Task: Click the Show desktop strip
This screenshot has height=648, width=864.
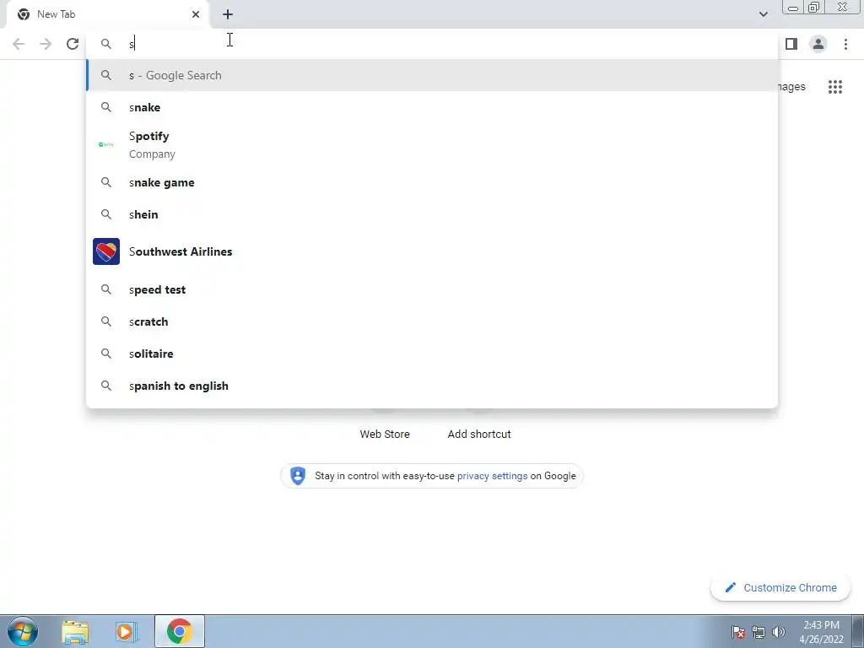Action: (858, 631)
